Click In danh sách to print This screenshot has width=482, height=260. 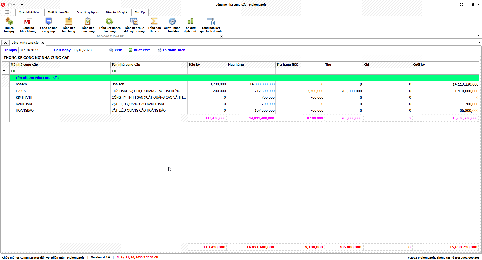click(171, 50)
